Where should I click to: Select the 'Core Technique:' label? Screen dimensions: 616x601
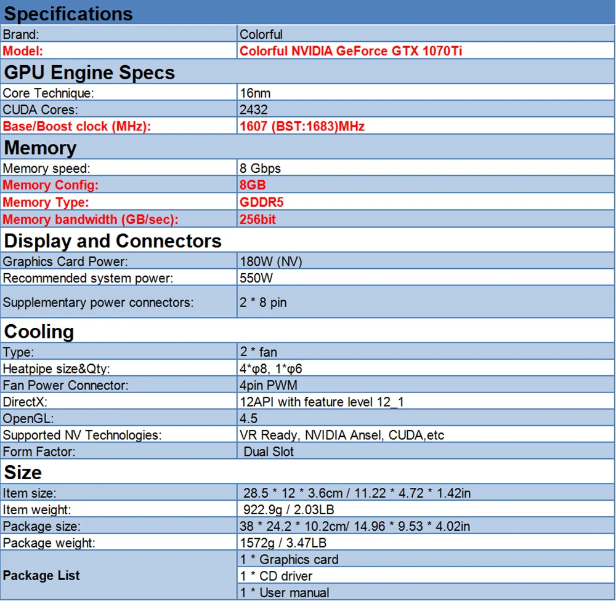click(x=48, y=94)
